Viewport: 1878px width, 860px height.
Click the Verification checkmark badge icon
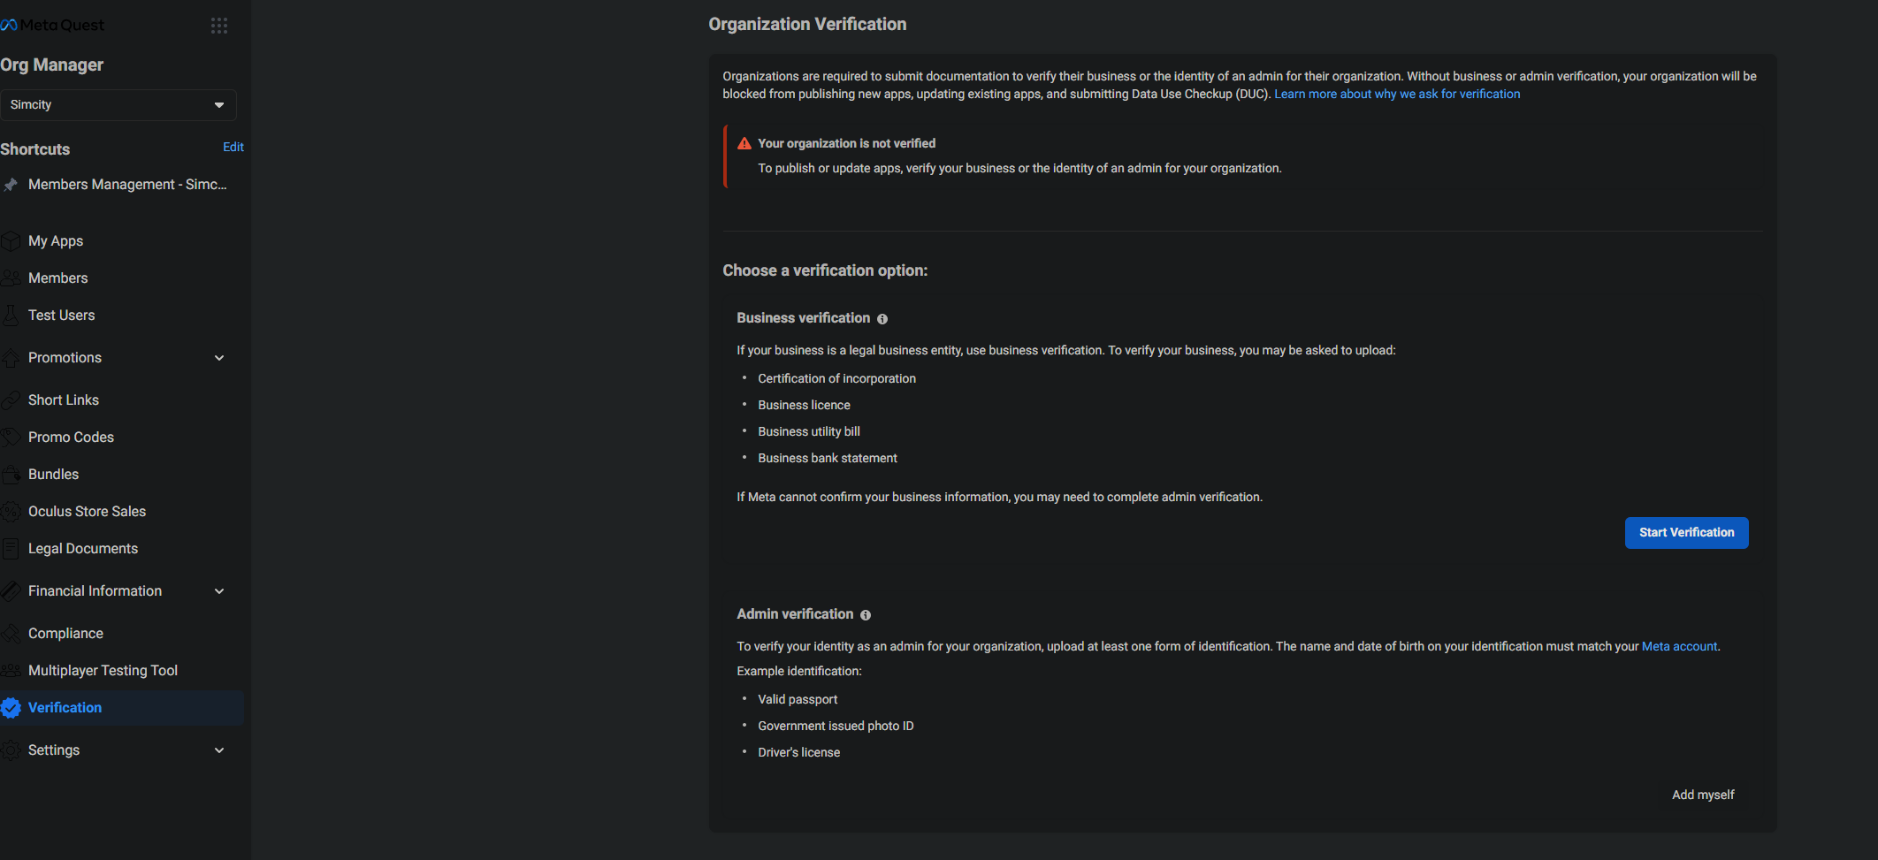pos(11,708)
